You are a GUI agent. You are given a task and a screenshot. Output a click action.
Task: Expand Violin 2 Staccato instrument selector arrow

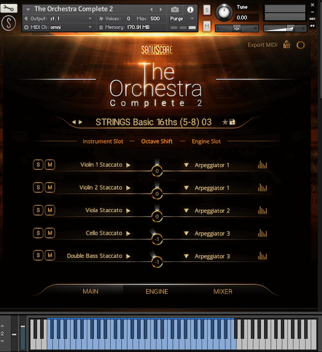pyautogui.click(x=128, y=188)
